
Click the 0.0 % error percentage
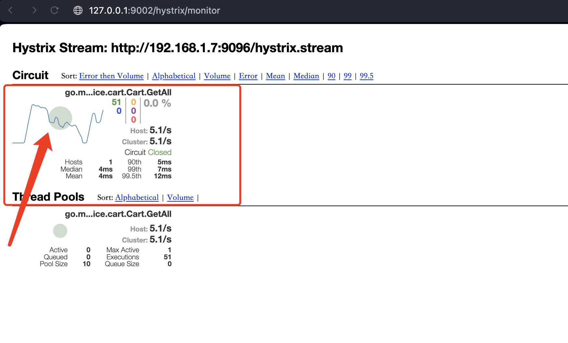click(157, 103)
